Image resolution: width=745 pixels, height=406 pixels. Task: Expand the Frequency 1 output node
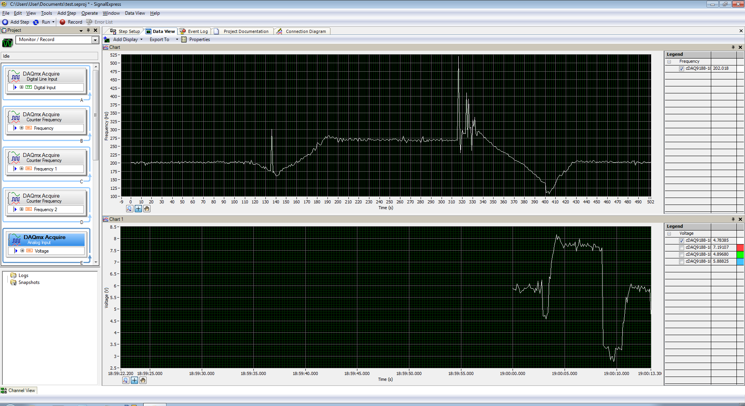point(22,169)
